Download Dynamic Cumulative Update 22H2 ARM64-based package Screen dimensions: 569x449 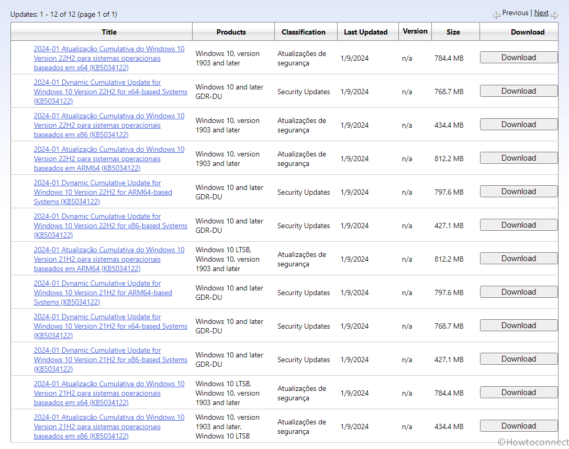pyautogui.click(x=518, y=192)
